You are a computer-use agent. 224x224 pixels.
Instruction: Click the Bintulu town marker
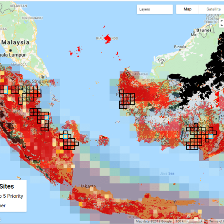180,50
